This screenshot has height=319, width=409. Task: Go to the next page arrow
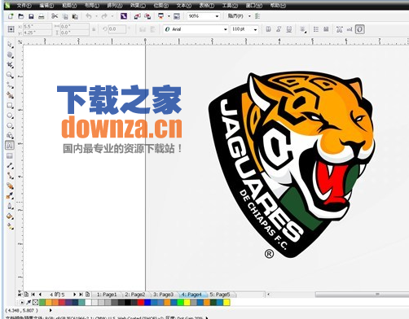(x=74, y=295)
